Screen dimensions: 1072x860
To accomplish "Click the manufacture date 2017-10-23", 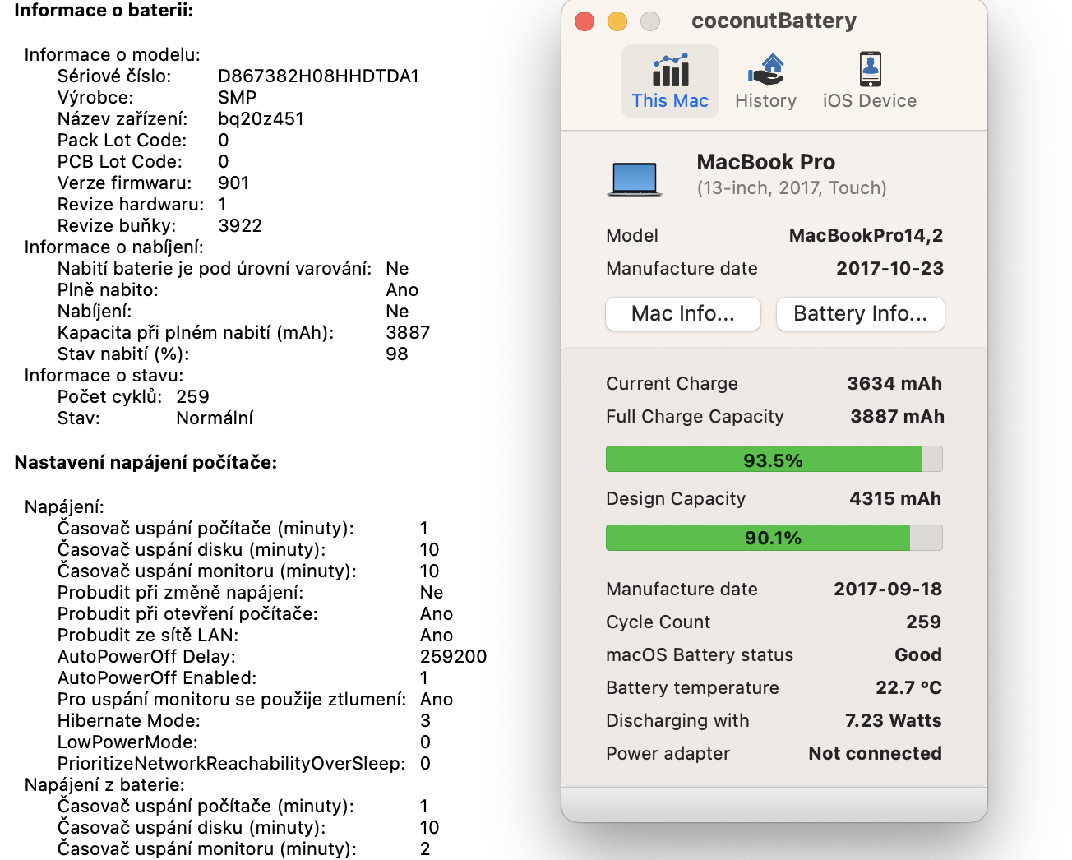I will (x=890, y=269).
